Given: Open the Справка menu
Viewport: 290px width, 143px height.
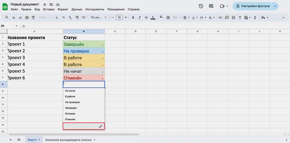Looking at the screenshot, I should (133, 9).
